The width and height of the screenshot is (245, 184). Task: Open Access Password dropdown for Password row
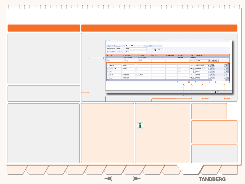[x=192, y=69]
